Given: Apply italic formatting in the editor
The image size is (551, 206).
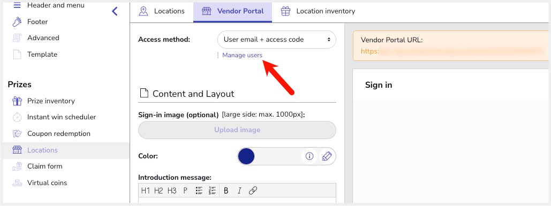Looking at the screenshot, I should [x=239, y=190].
